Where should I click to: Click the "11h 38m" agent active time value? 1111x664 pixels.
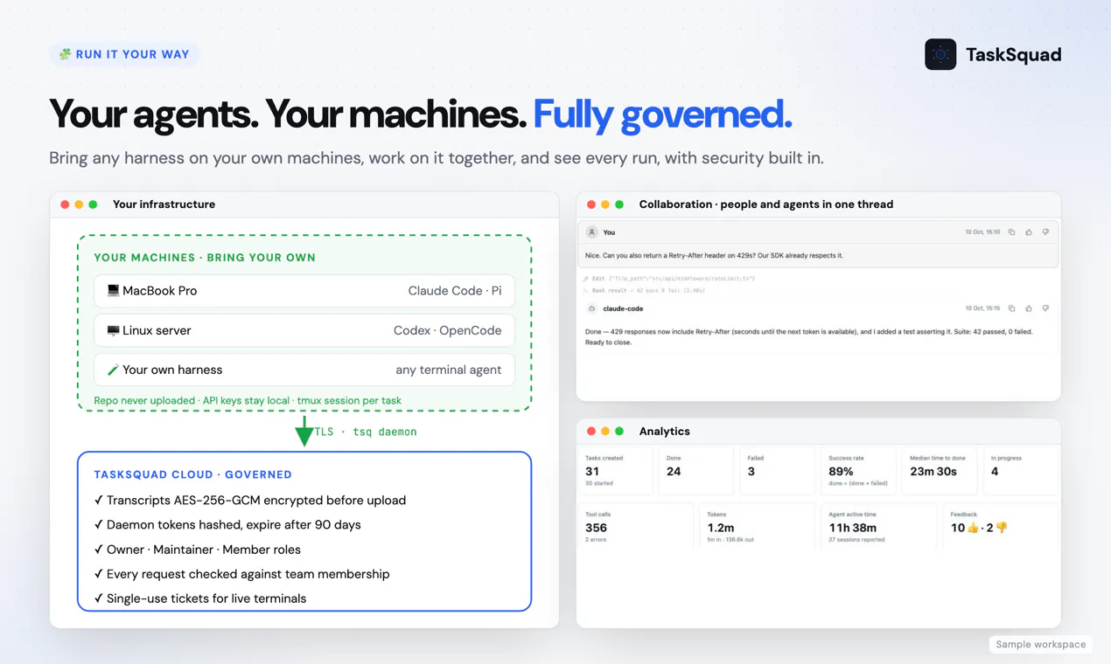tap(853, 528)
